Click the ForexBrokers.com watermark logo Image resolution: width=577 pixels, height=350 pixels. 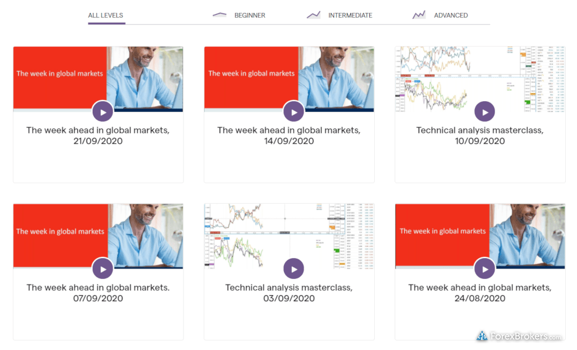519,336
